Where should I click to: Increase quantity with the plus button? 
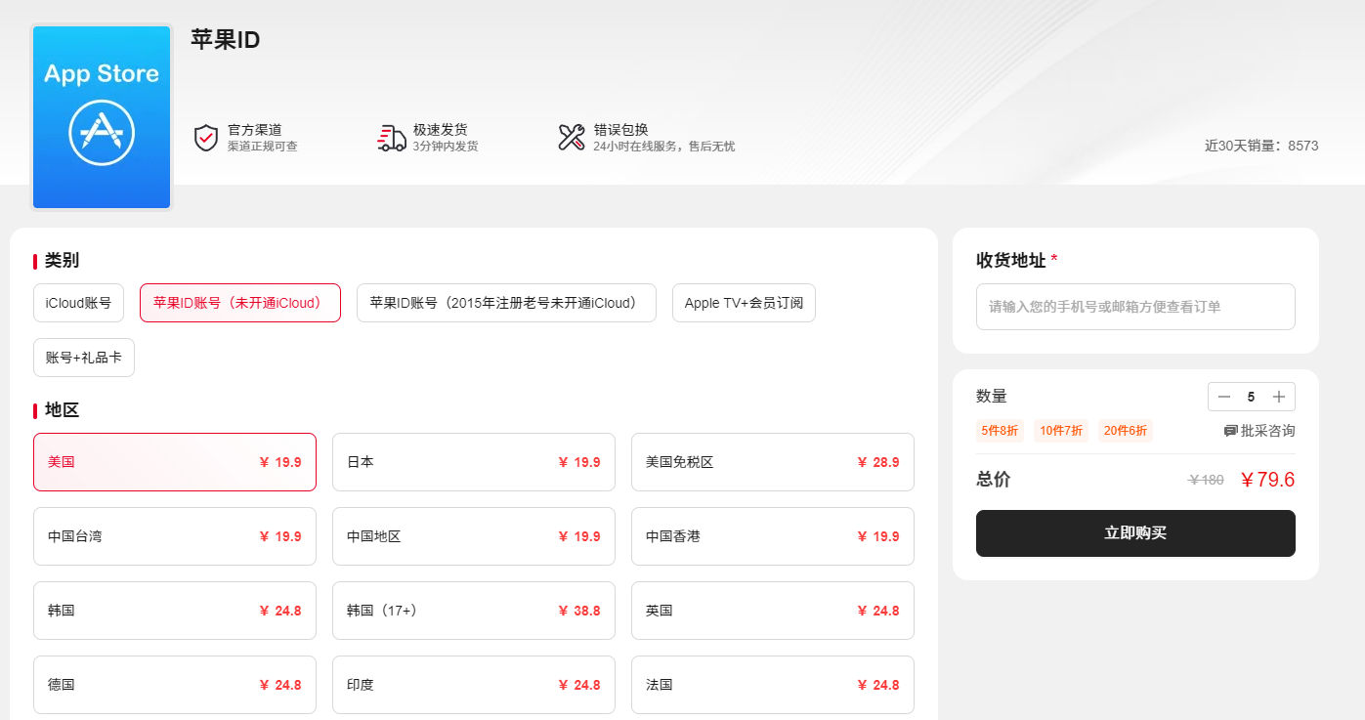tap(1279, 397)
